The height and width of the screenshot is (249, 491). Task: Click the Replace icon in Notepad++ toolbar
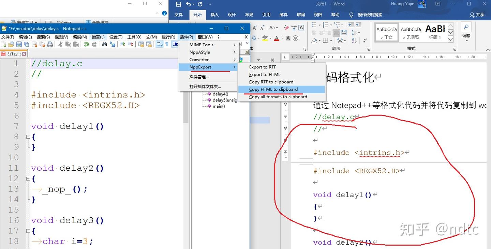(112, 44)
